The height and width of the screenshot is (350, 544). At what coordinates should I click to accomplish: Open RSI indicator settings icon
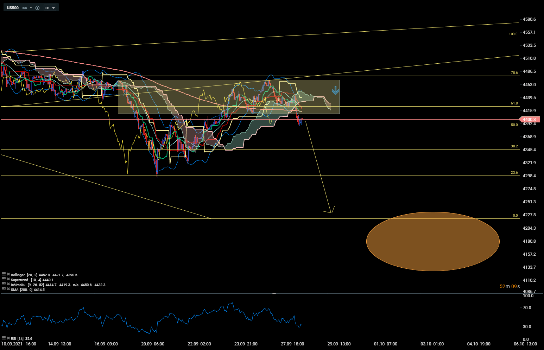4,338
